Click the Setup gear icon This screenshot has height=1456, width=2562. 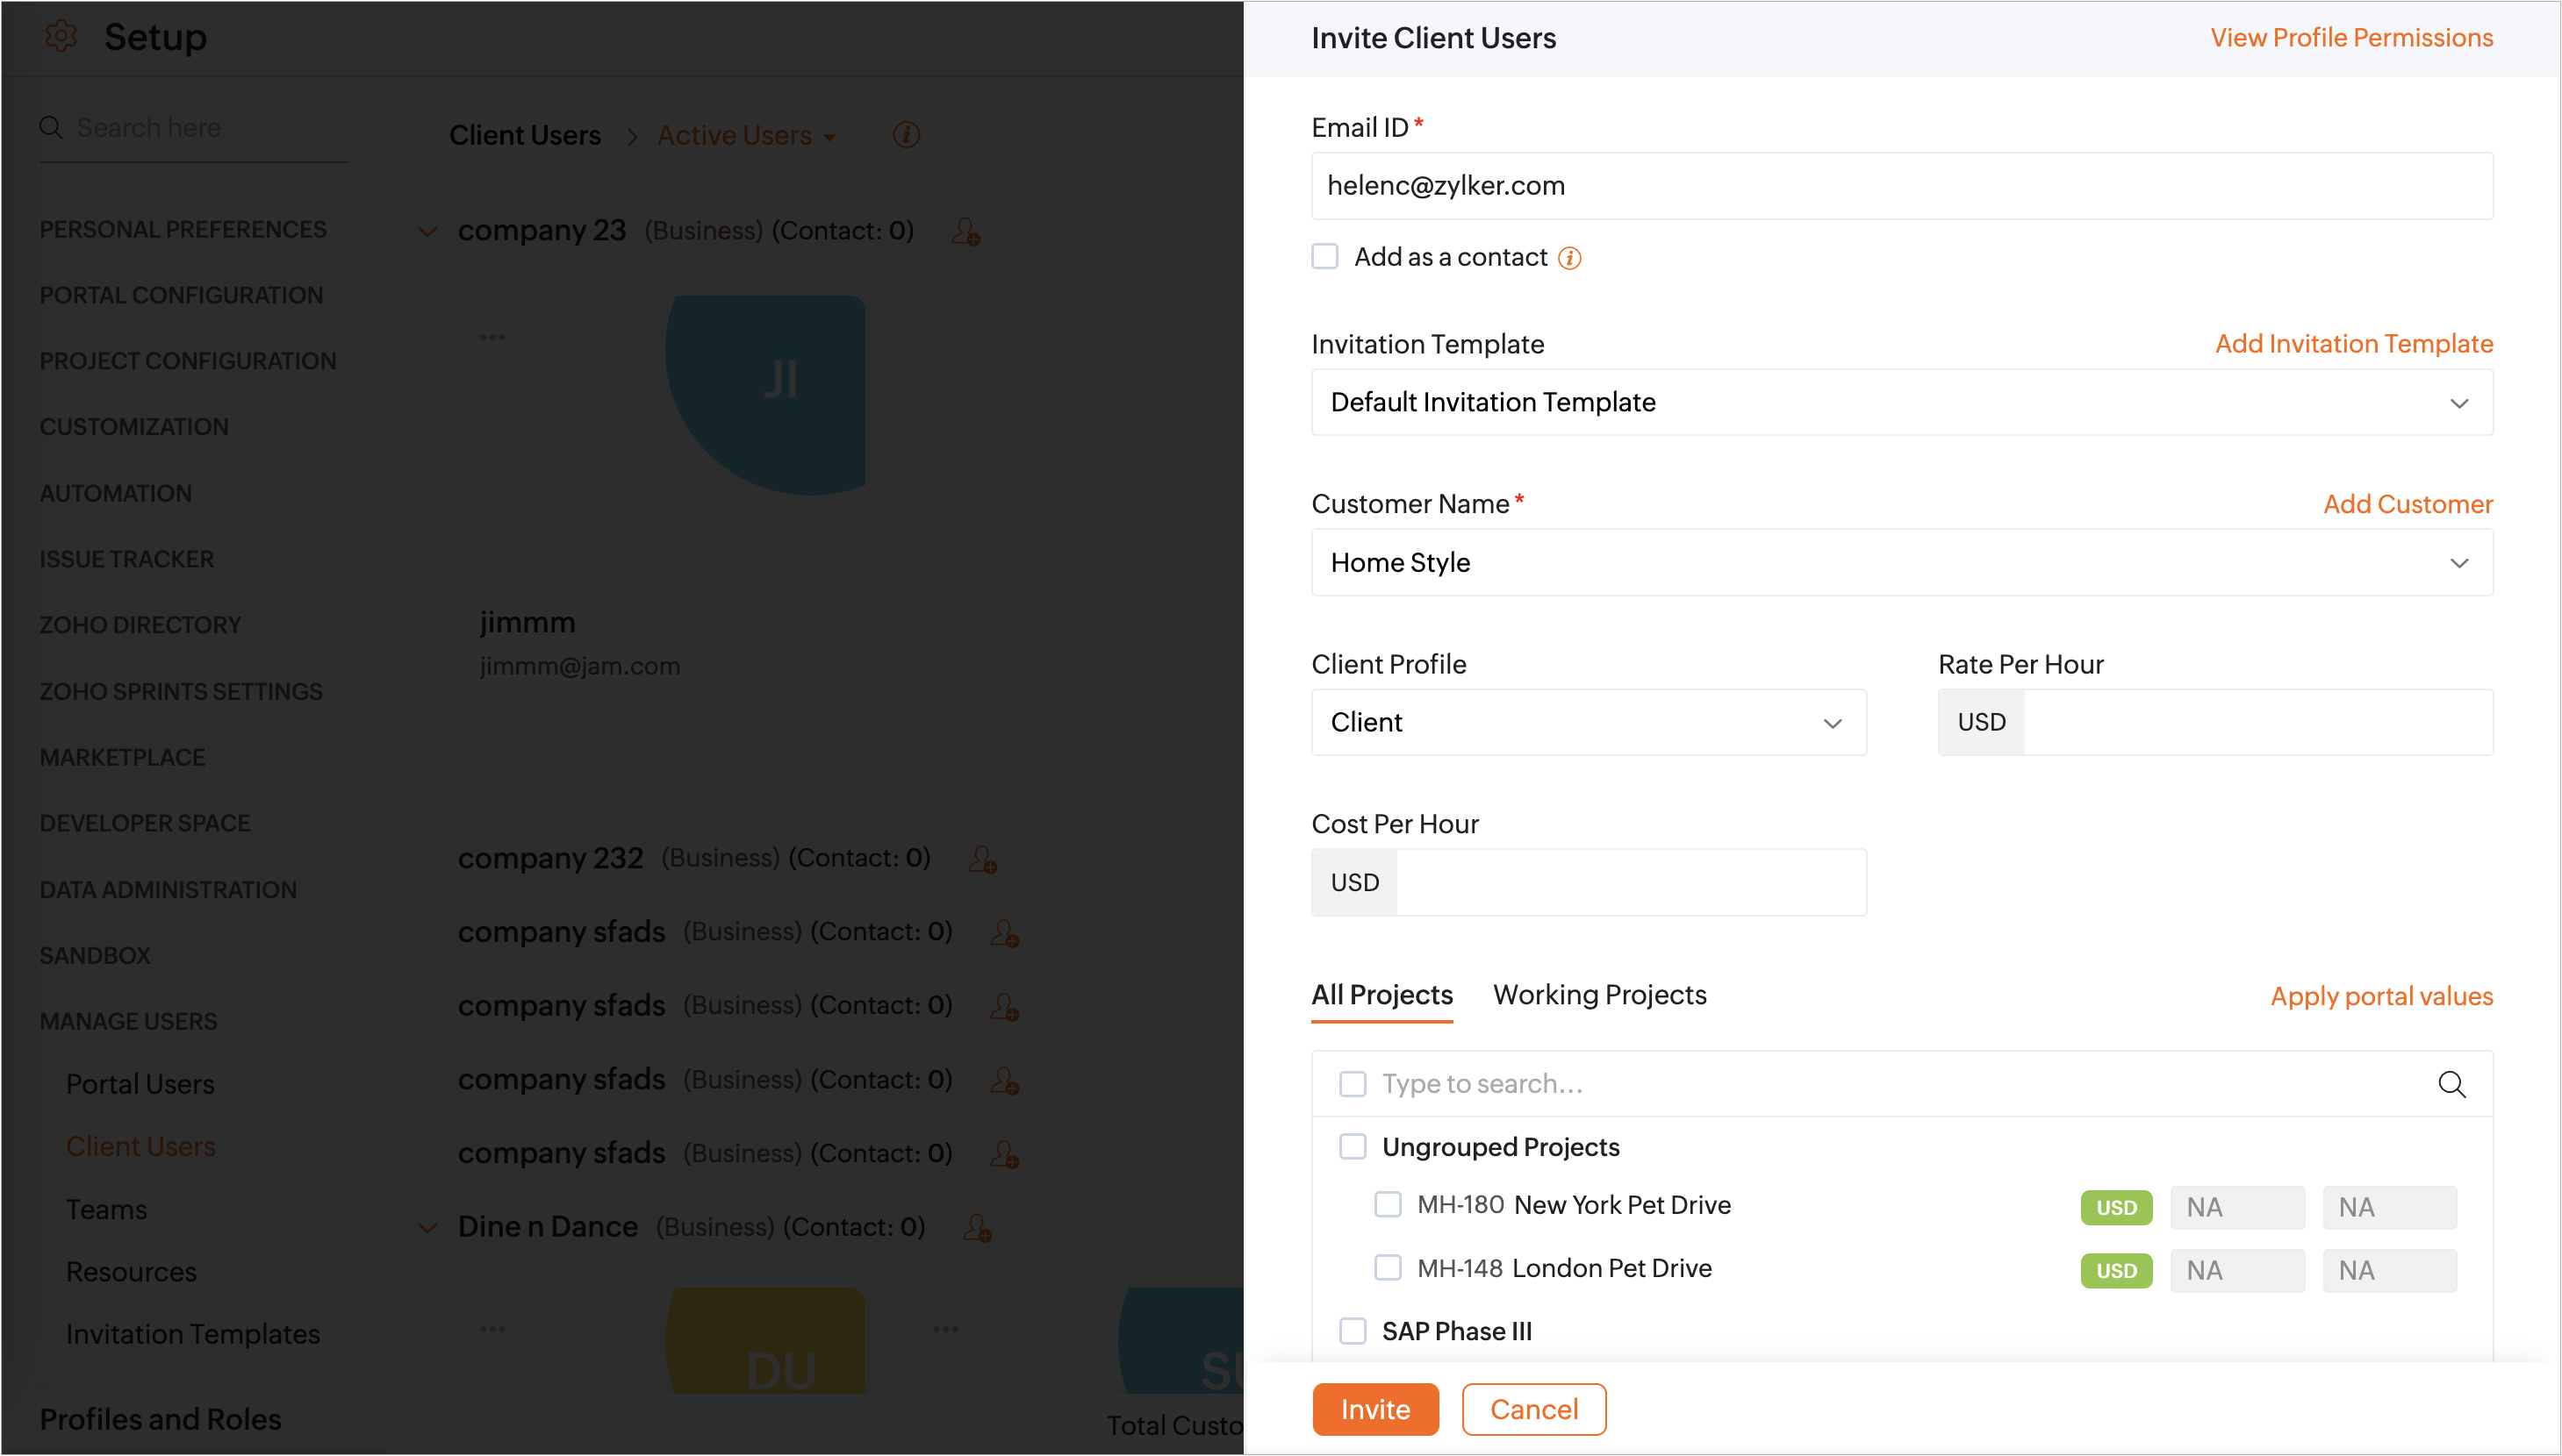(61, 36)
